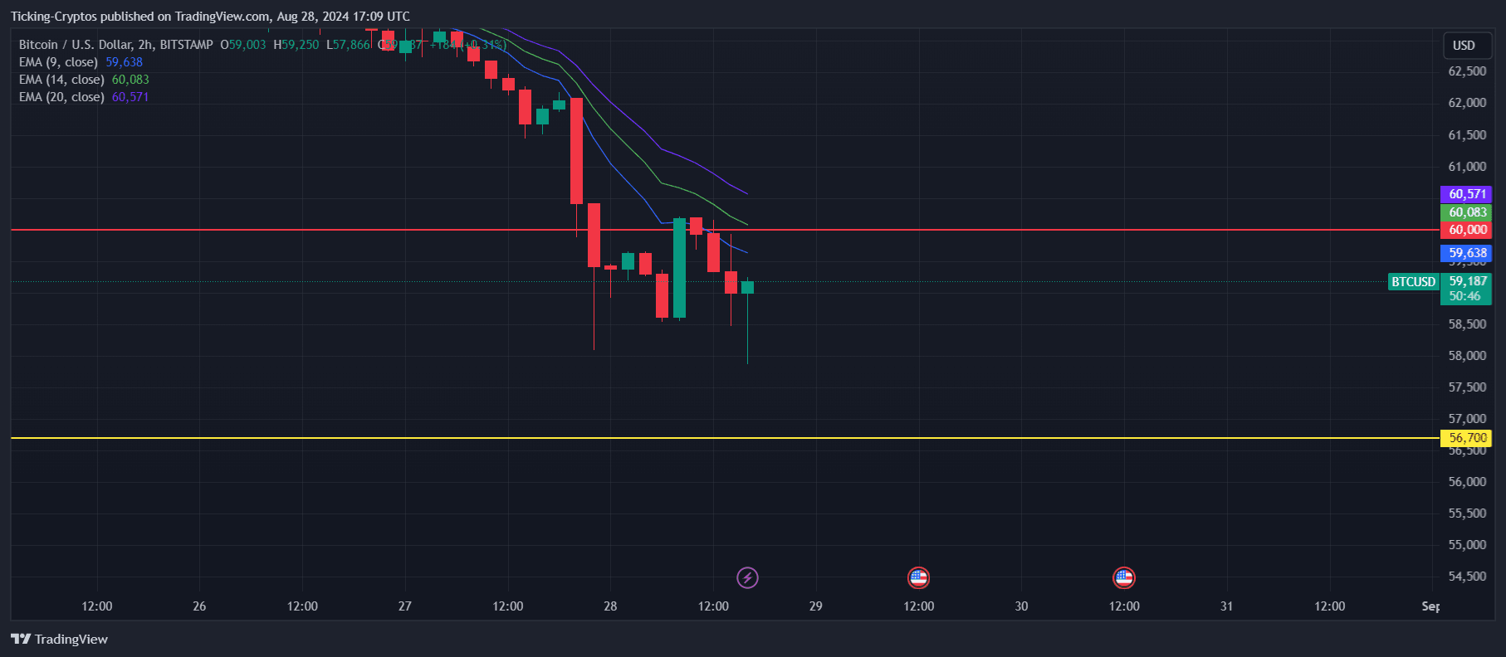Click the date 31 on time axis
The image size is (1506, 657).
[x=1226, y=606]
